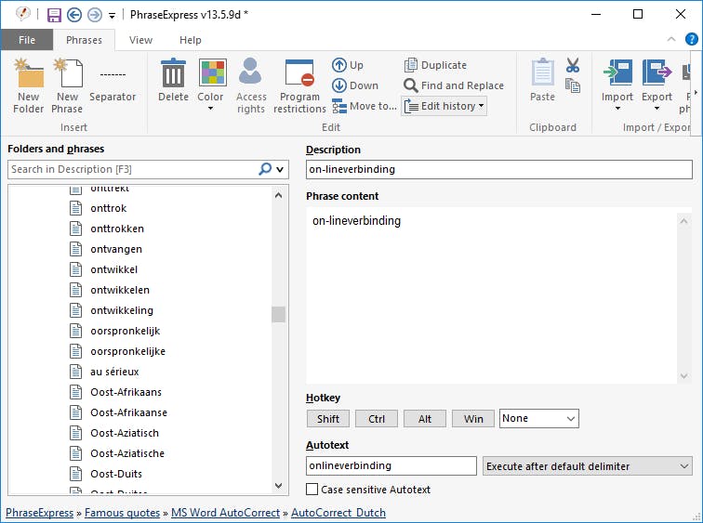
Task: Select the oorspronkelijk phrase
Action: click(126, 331)
